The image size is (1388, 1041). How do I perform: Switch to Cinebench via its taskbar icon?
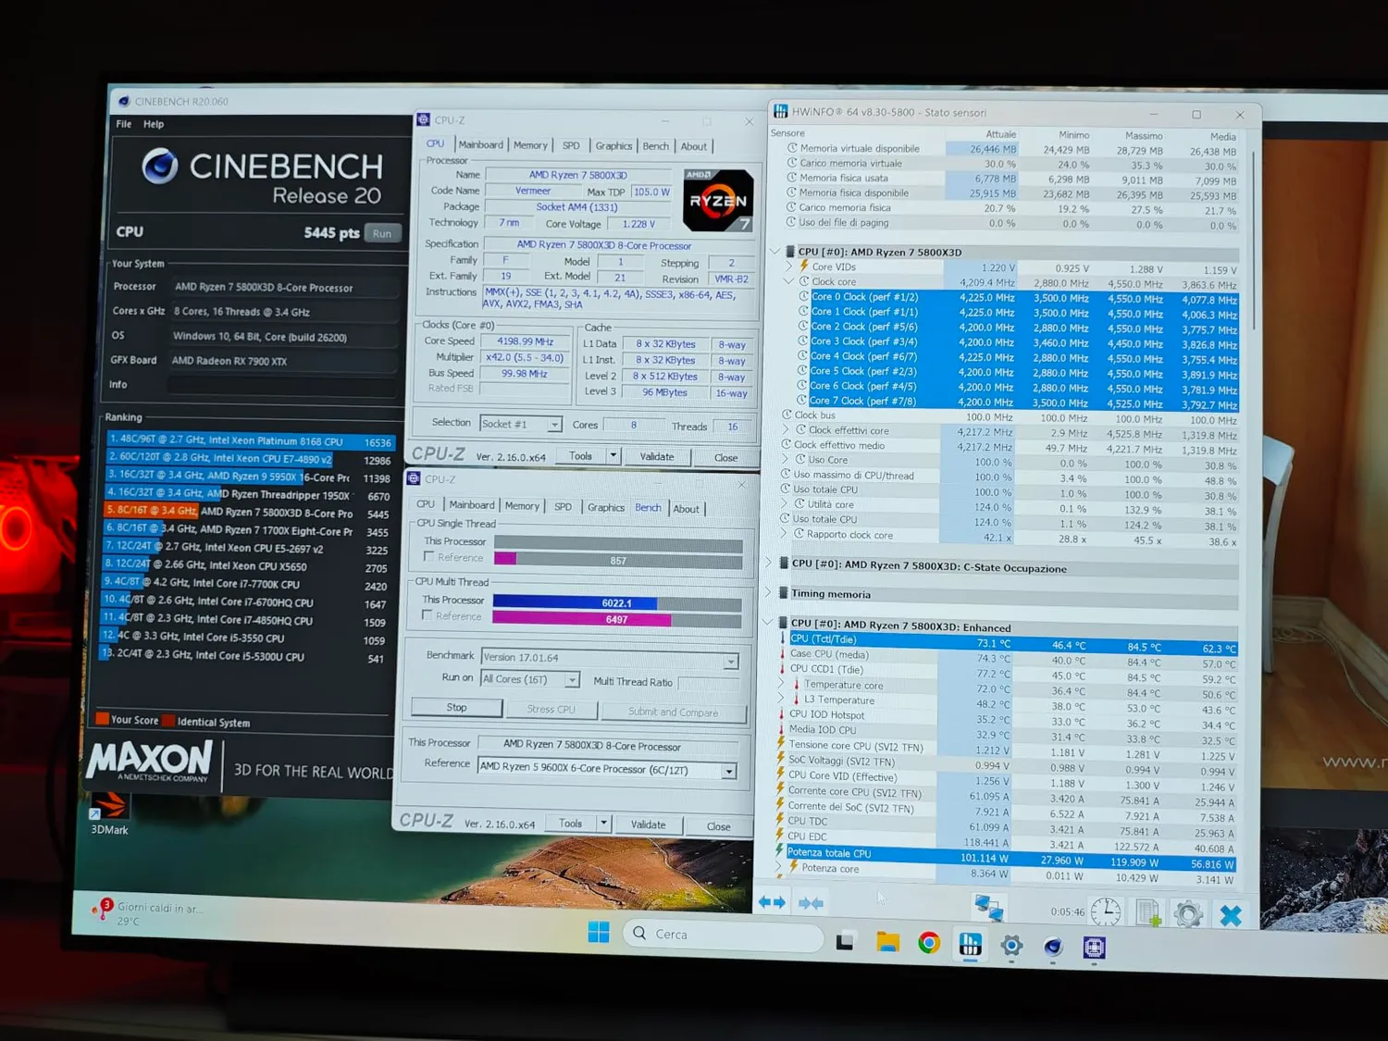coord(1052,947)
